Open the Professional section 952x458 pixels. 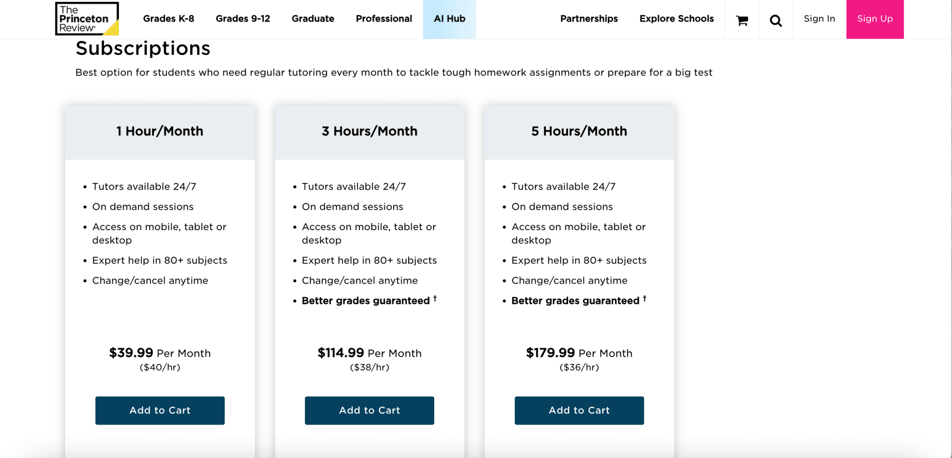coord(383,19)
